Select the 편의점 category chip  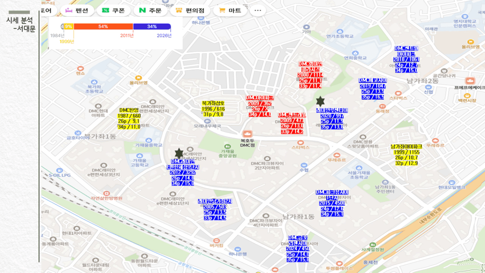(190, 10)
